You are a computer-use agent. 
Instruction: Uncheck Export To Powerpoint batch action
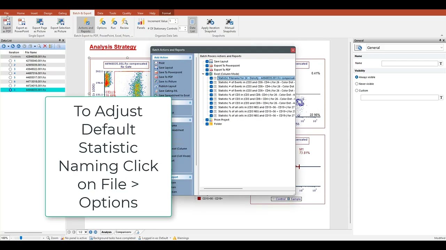click(x=207, y=66)
